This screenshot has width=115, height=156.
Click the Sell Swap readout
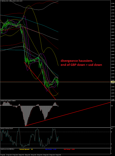tap(69, 149)
